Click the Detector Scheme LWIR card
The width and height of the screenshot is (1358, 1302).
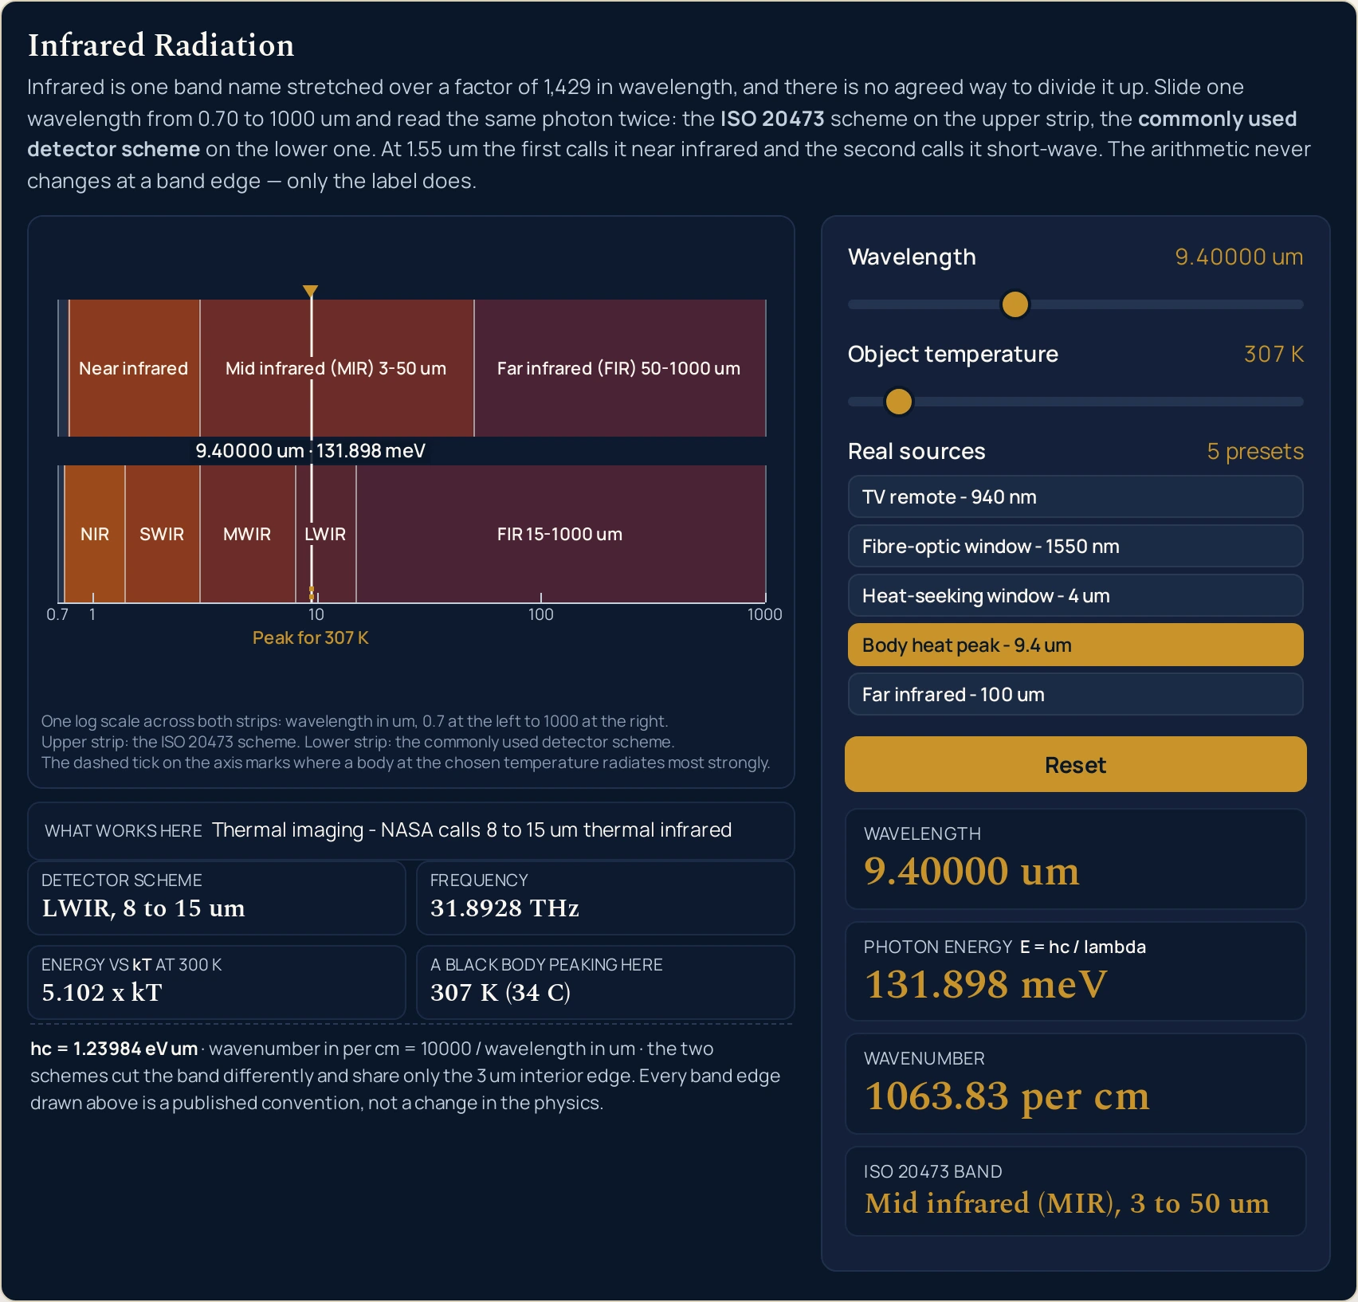tap(217, 898)
